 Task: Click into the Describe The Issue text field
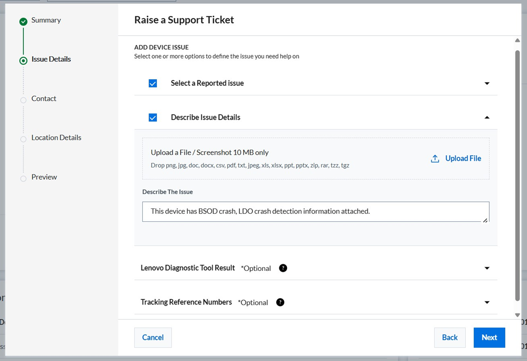[315, 211]
